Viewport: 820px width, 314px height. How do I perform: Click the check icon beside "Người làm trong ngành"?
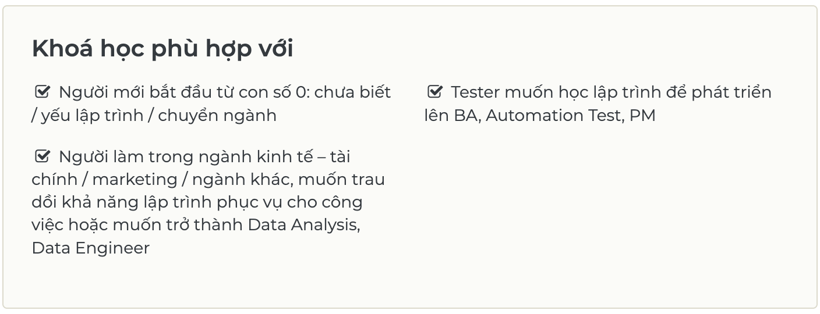pos(43,156)
